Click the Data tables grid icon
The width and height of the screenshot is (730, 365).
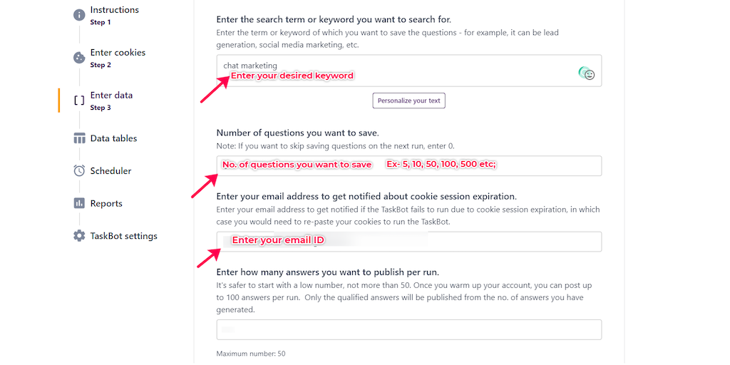79,138
